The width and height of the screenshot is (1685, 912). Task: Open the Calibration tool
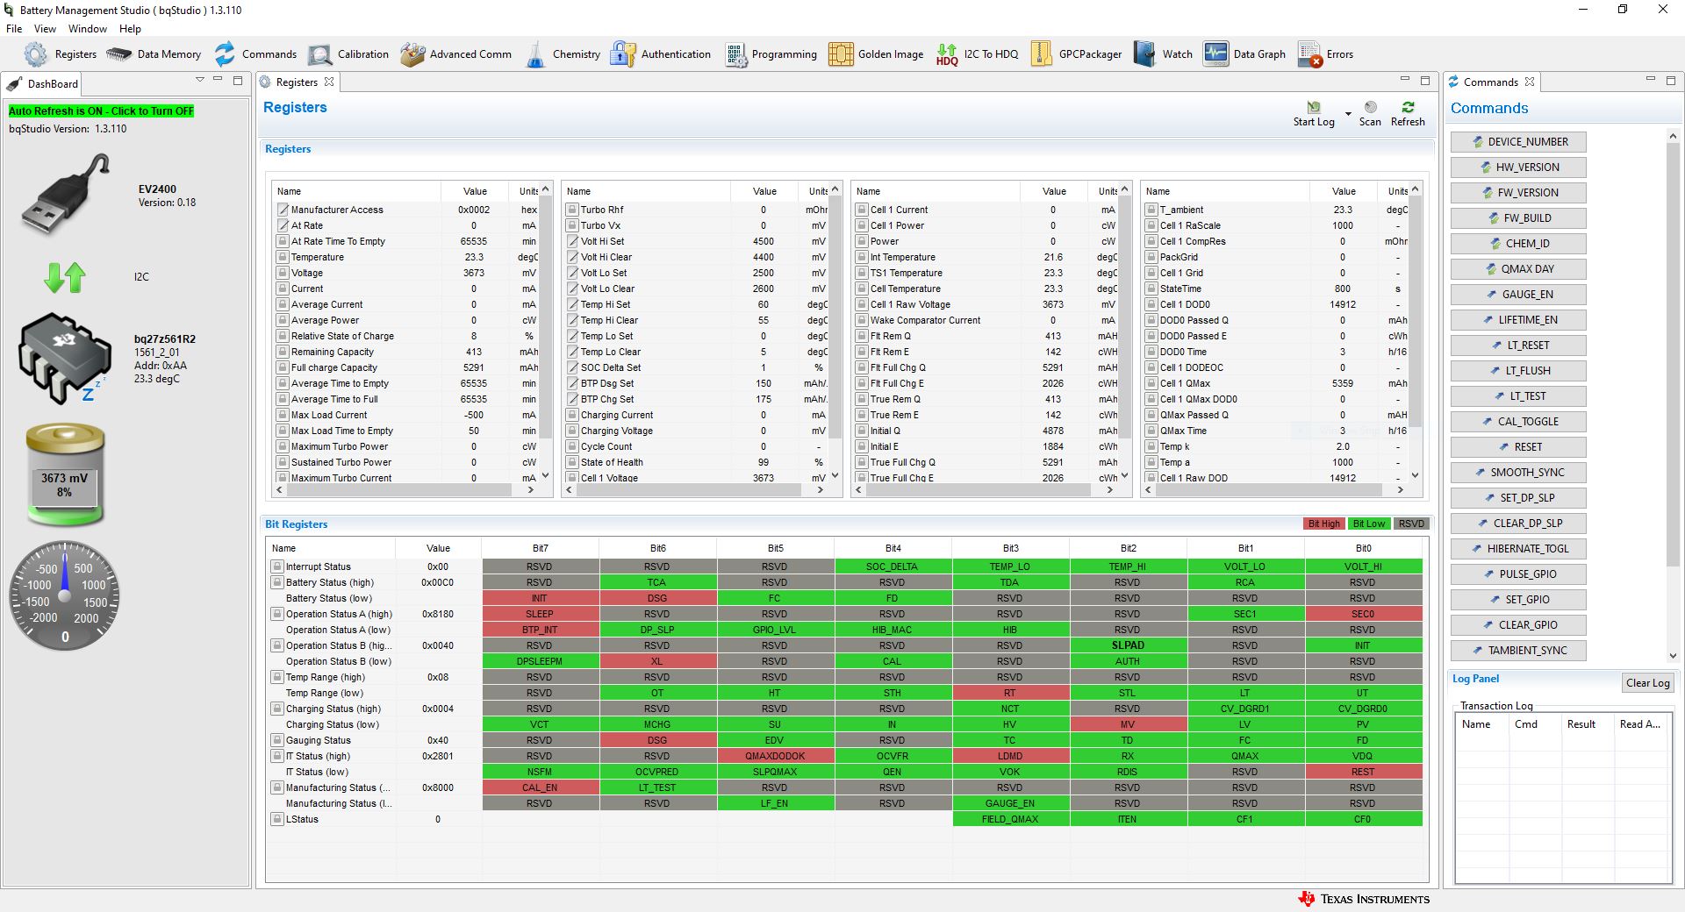(348, 54)
